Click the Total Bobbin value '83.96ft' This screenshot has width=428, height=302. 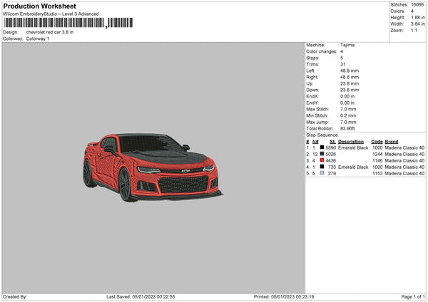point(347,128)
